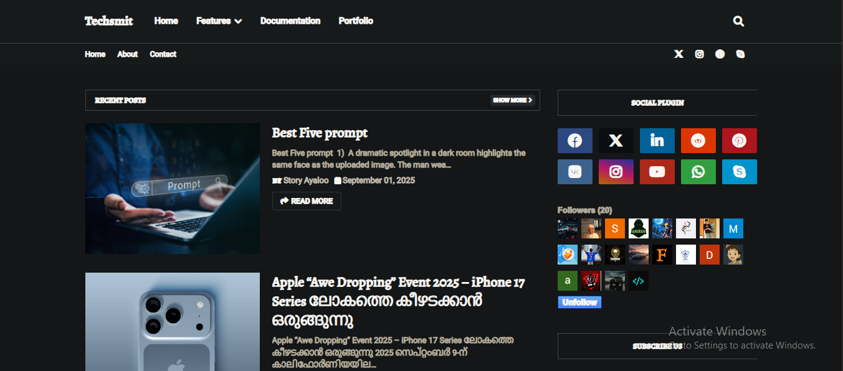Click the YouTube social icon

tap(657, 172)
